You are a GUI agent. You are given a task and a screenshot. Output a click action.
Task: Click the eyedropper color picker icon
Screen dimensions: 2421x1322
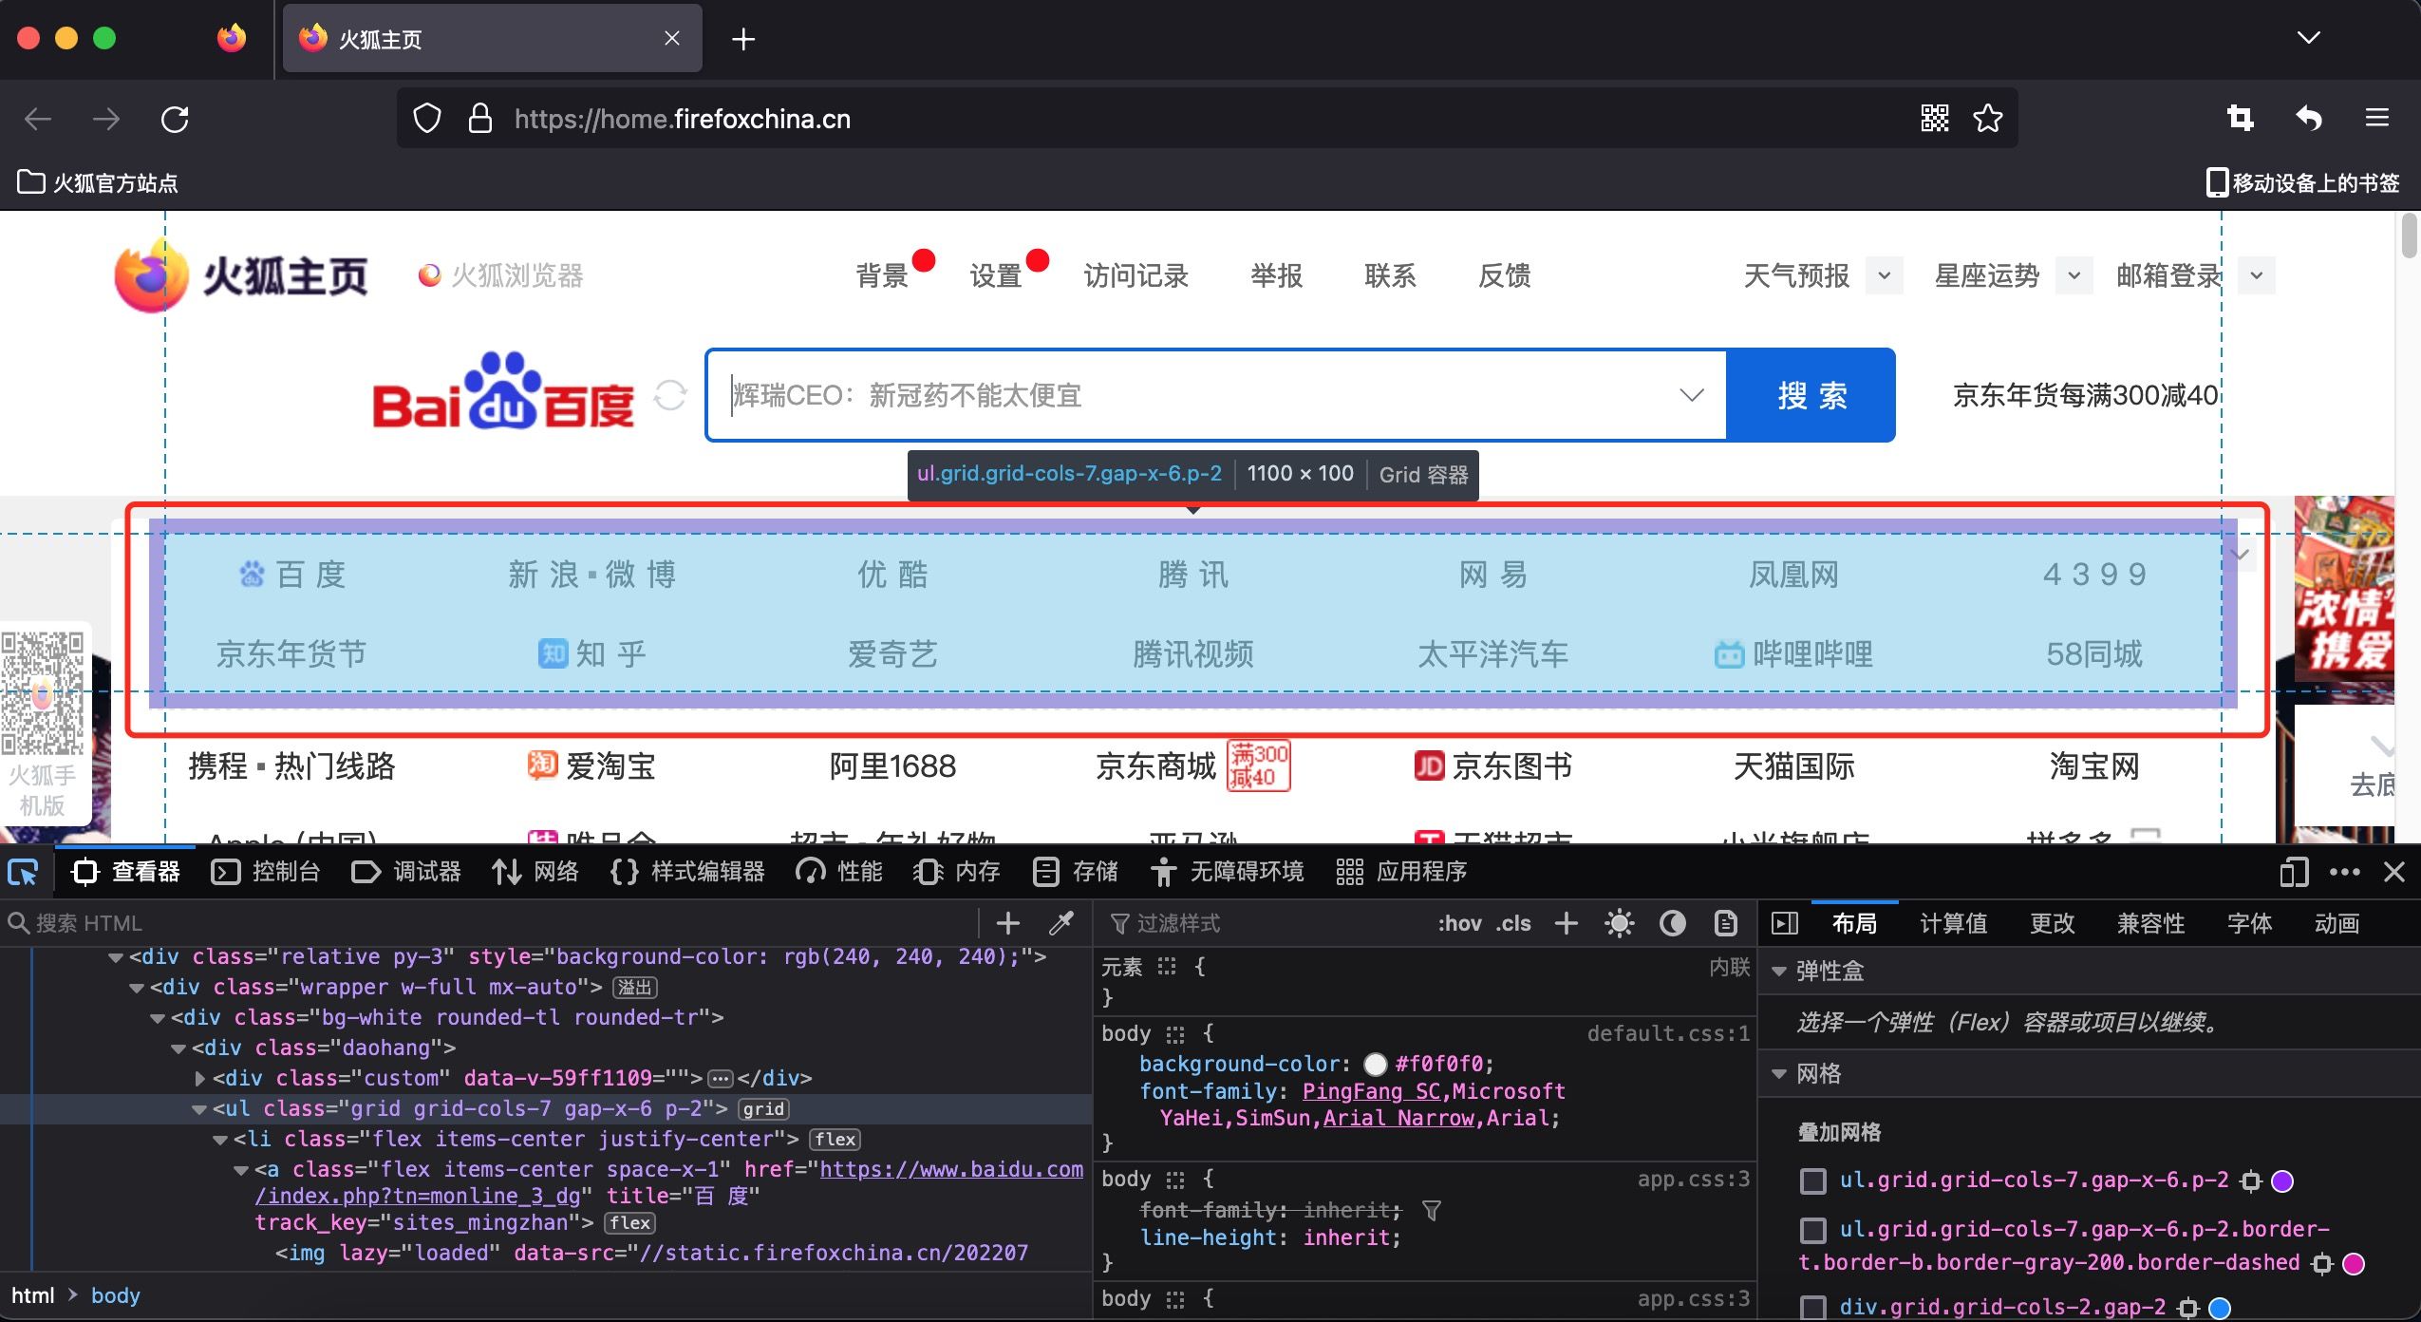[1061, 923]
